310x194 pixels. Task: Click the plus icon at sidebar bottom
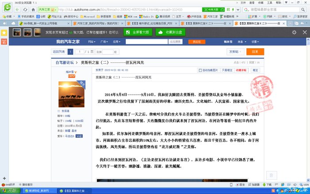tap(4, 178)
